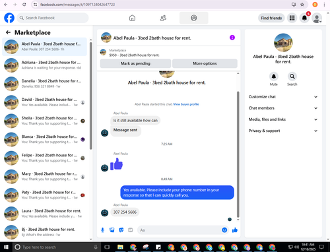Viewport: 330px width, 252px height.
Task: Open Task View on taskbar
Action: [x=107, y=247]
